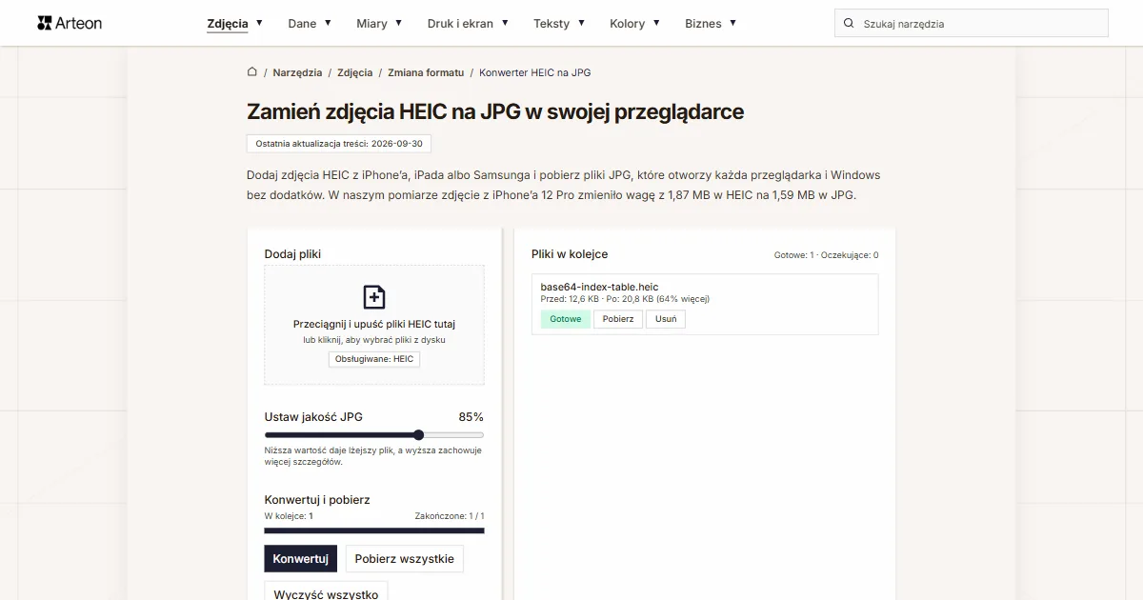Expand the arrow next to Teksty

pyautogui.click(x=581, y=23)
